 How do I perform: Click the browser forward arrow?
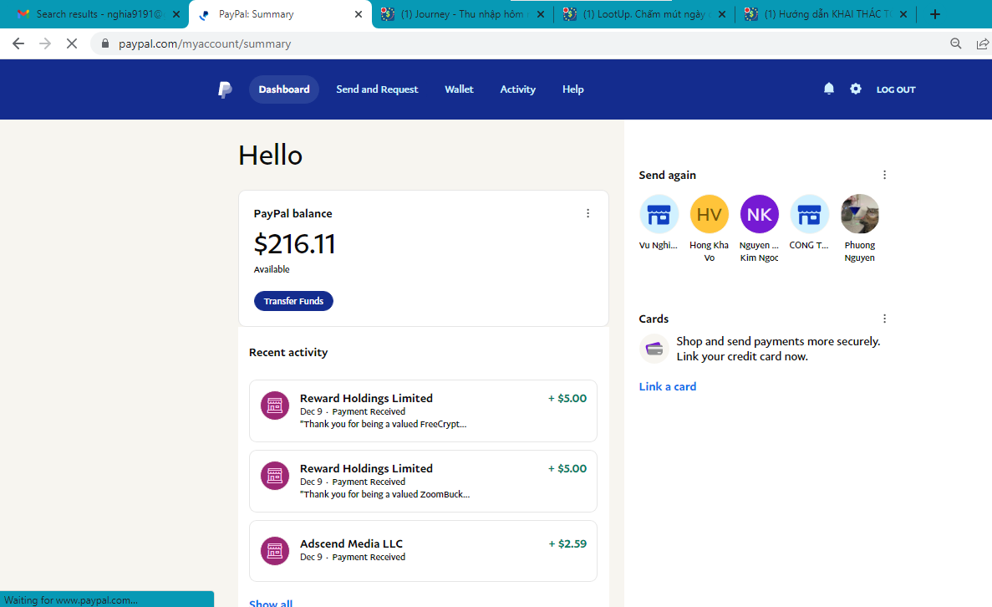tap(45, 43)
